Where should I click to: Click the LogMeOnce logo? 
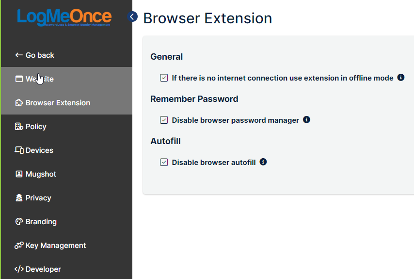point(64,17)
